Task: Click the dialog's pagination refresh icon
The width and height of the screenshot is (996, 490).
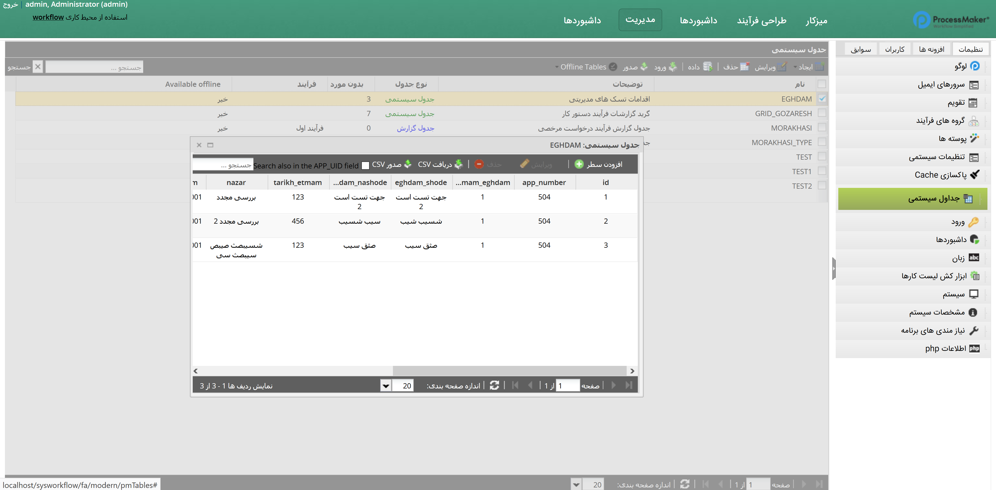Action: pos(494,385)
